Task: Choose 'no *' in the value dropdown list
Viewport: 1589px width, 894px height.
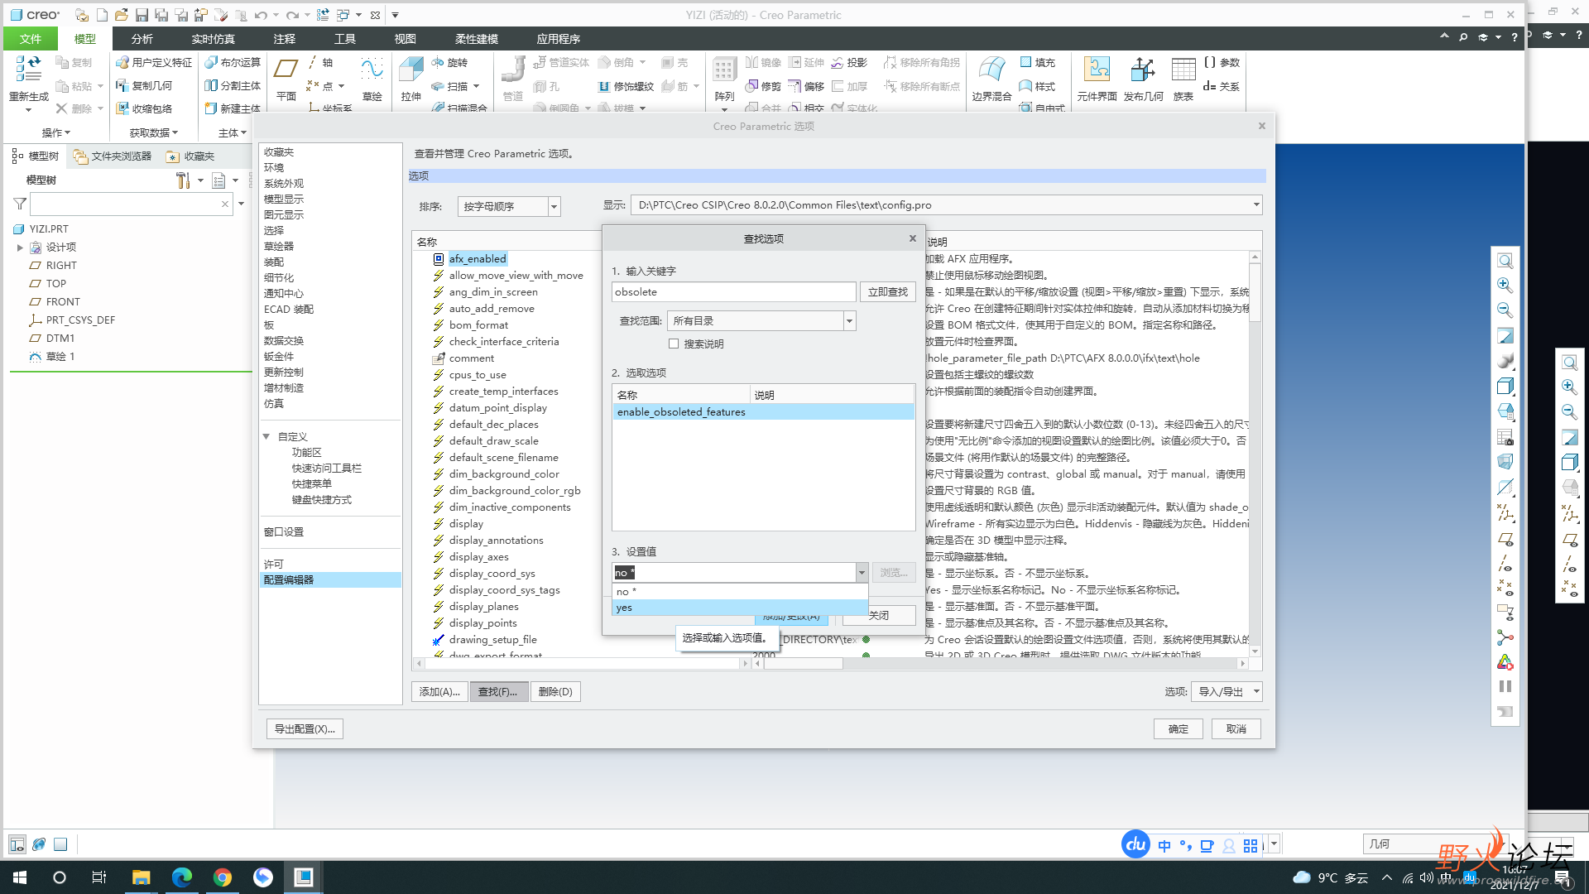Action: pyautogui.click(x=740, y=591)
